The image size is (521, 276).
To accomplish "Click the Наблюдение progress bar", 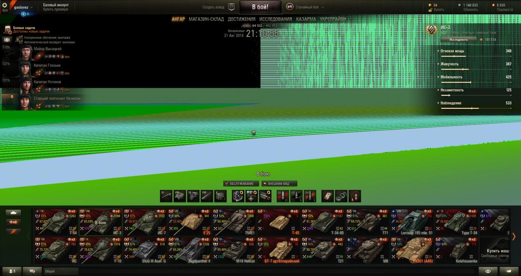I will click(x=476, y=108).
